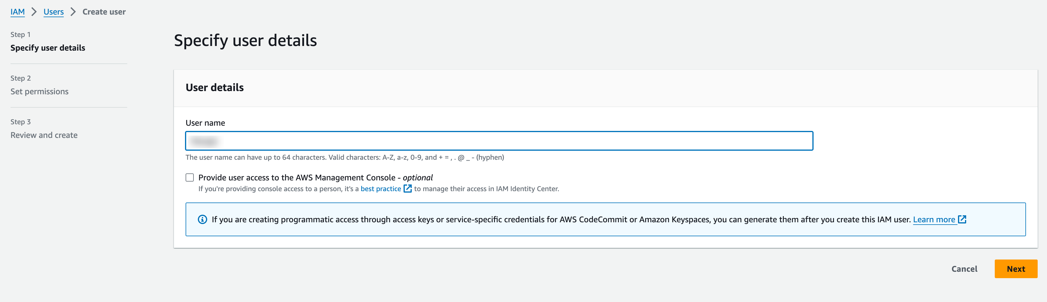
Task: Click the info circle icon in the alert
Action: [x=202, y=219]
